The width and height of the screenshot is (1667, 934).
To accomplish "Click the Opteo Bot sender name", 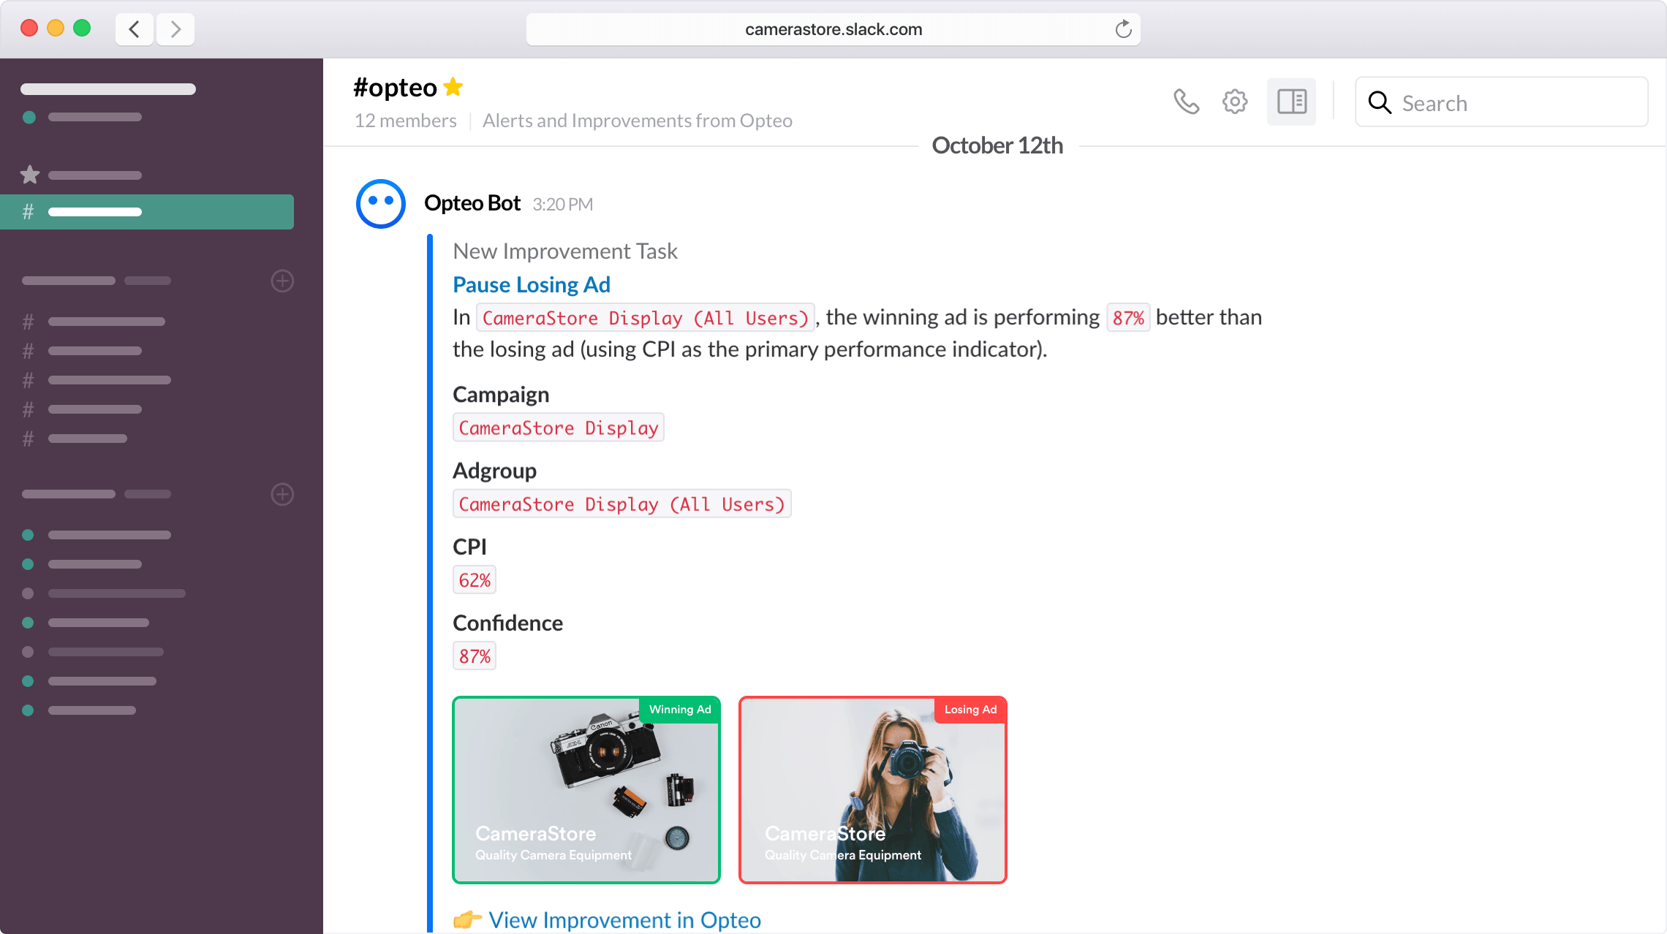I will point(472,203).
